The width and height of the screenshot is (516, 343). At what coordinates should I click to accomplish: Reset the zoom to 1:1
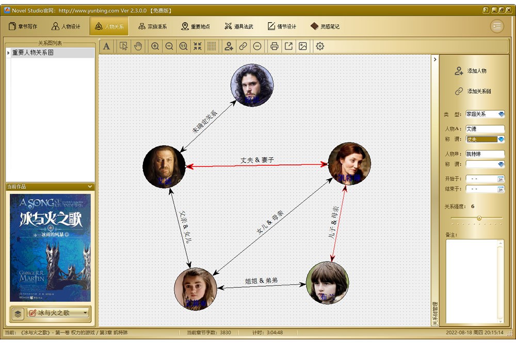tap(183, 46)
